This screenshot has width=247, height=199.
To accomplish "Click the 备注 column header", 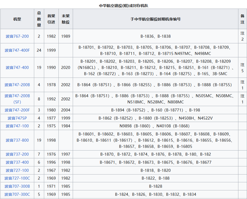I will [x=242, y=19].
